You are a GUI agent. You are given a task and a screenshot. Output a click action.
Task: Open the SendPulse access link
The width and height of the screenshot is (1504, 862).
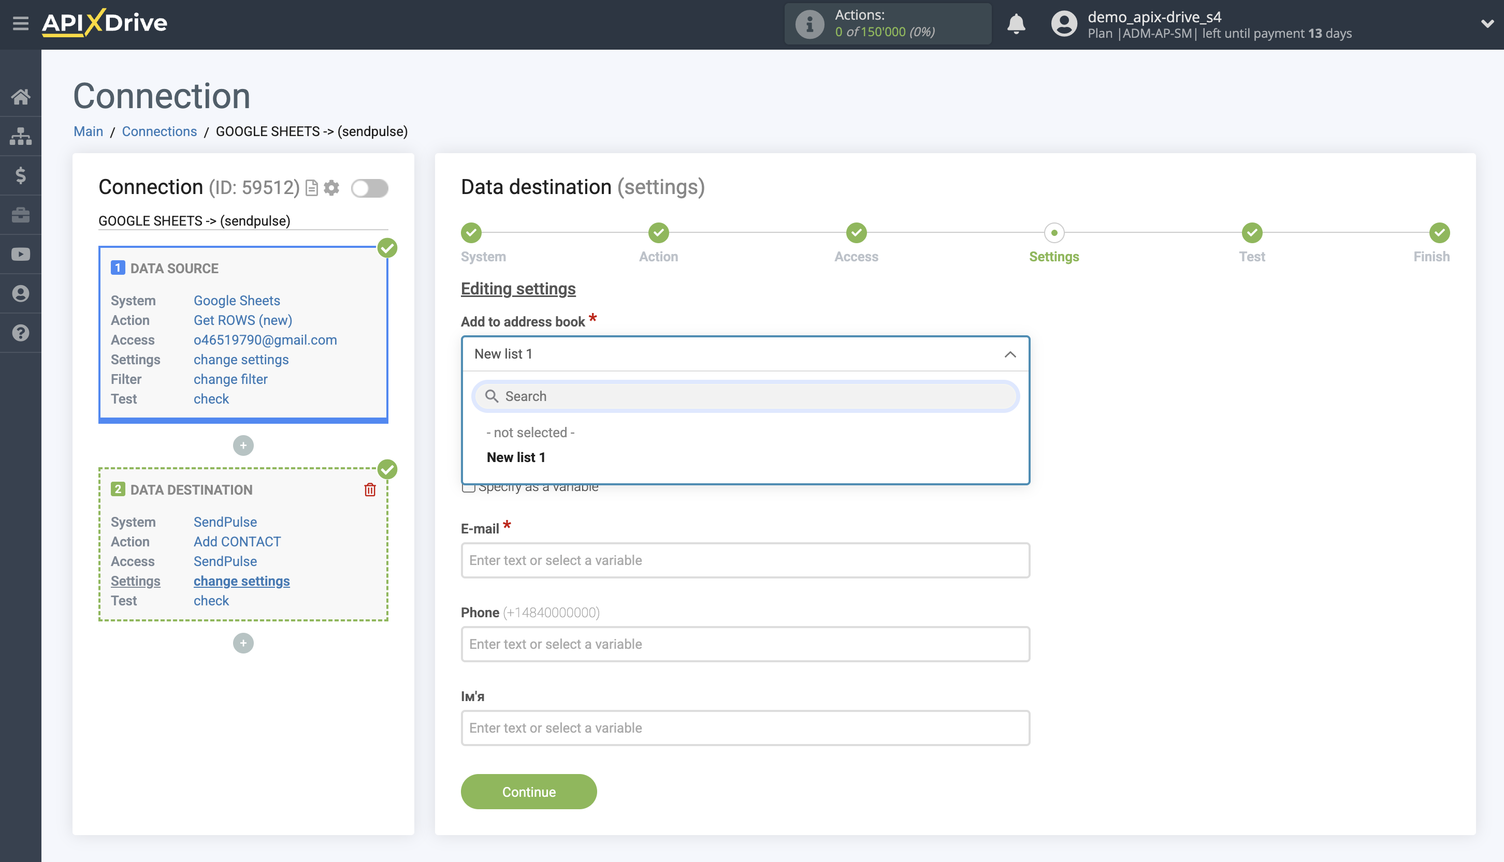[x=225, y=561]
